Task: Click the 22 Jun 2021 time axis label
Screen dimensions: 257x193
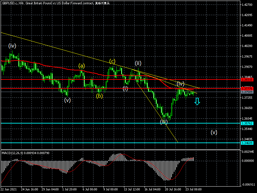Action: click(x=8, y=190)
